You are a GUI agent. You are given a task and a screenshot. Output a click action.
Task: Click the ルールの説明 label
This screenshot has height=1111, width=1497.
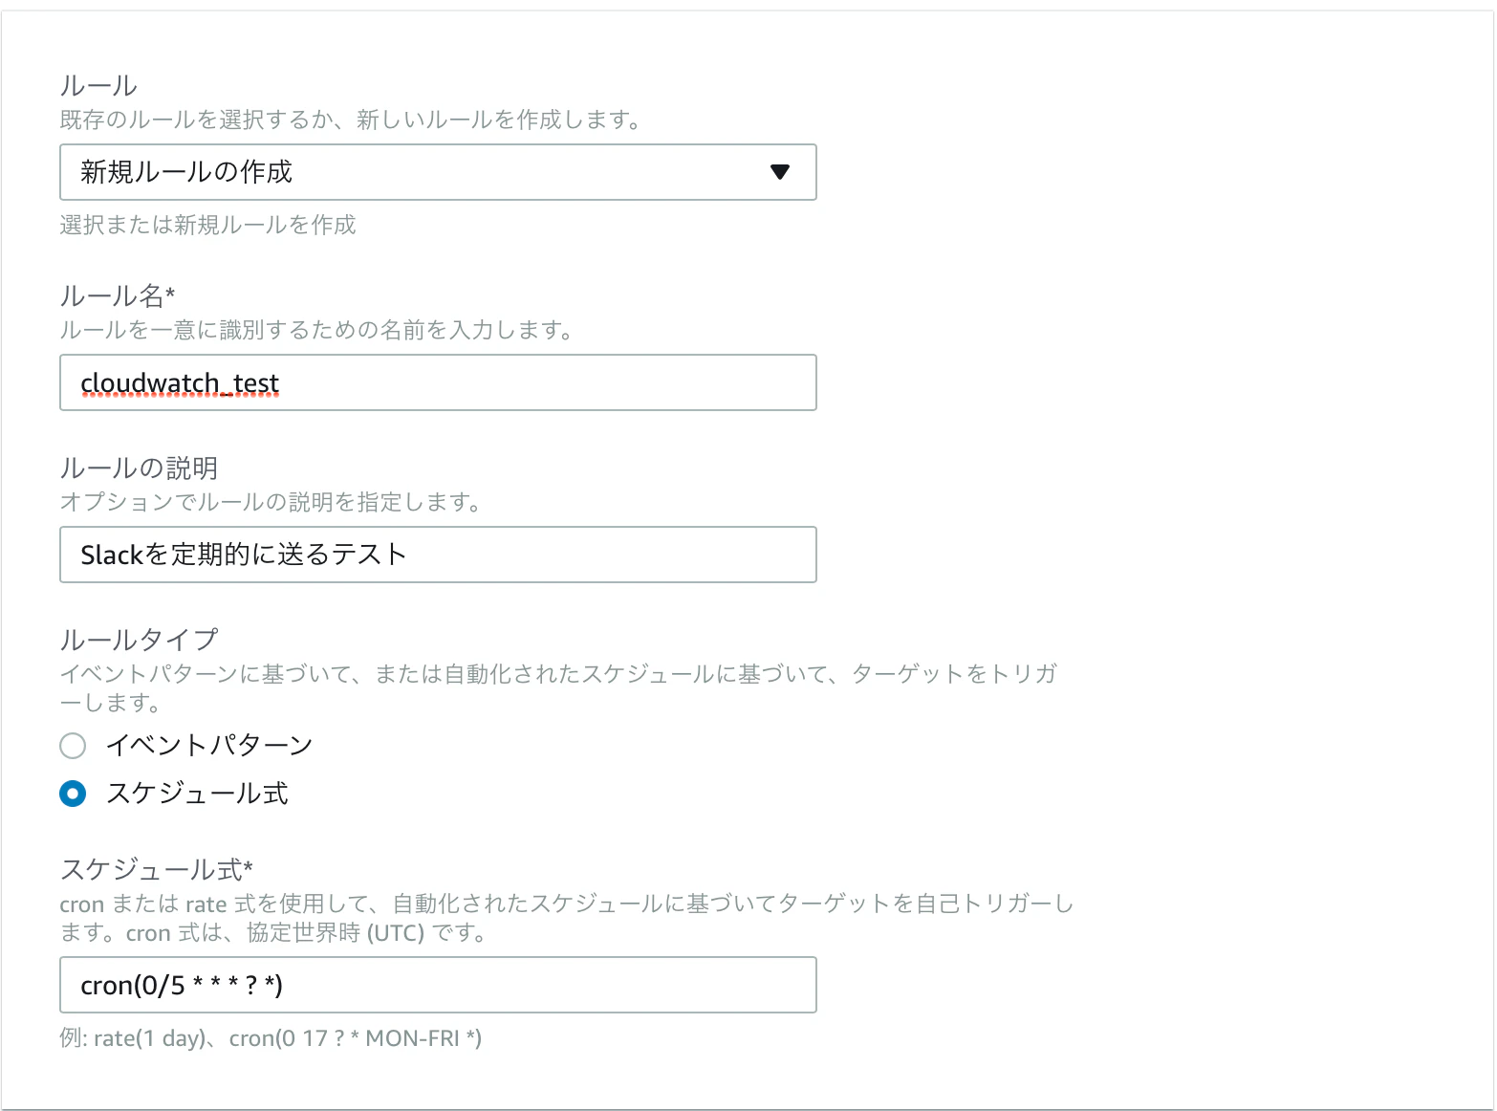(139, 468)
